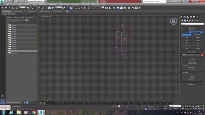
Task: Select Smooth under Drag Type
Action: [189, 77]
